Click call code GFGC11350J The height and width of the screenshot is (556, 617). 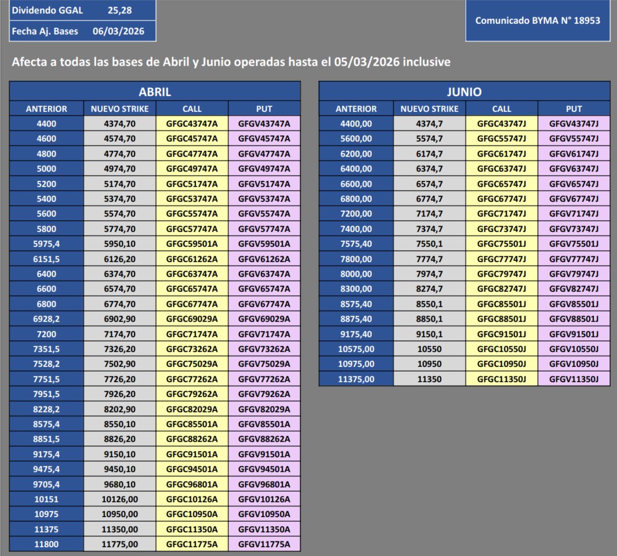[501, 379]
